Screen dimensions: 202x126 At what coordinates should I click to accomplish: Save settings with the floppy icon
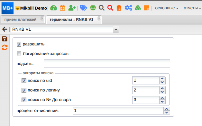click(5, 39)
